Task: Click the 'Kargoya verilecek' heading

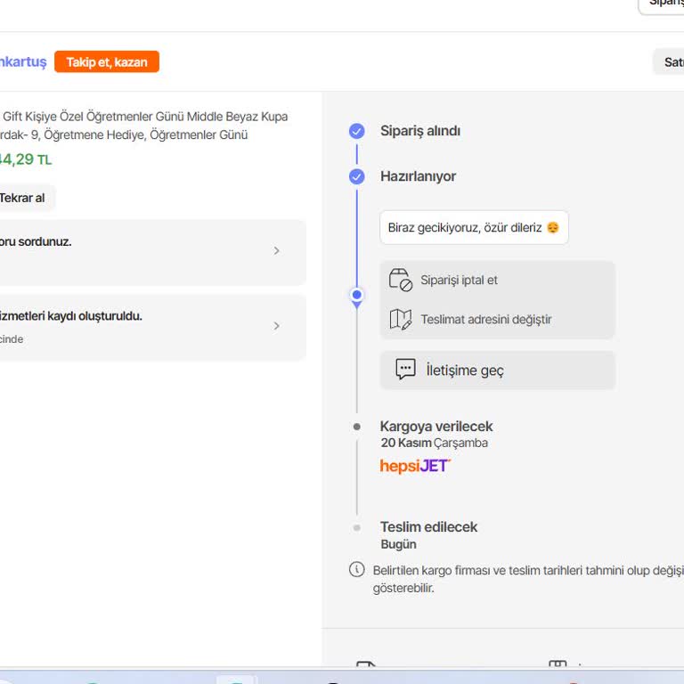Action: [x=436, y=427]
